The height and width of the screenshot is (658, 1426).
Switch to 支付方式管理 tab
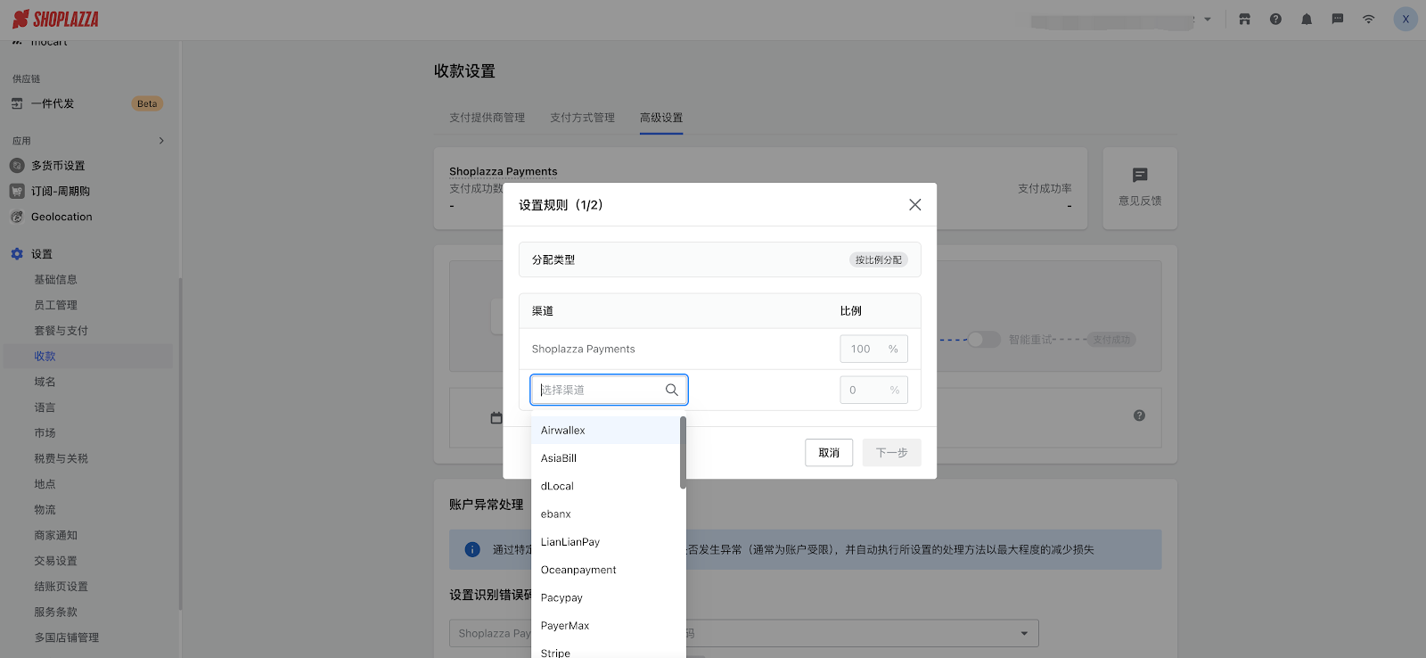582,118
